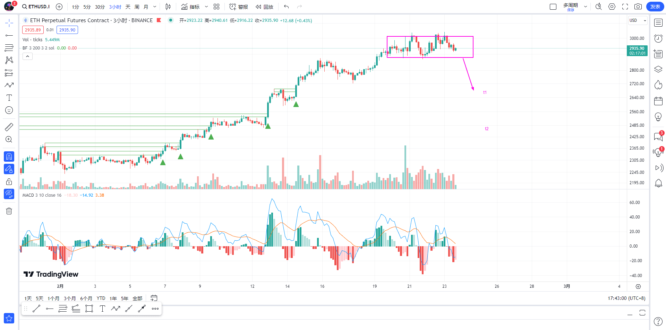The image size is (666, 330).
Task: Open the notifications bell panel
Action: point(658,183)
